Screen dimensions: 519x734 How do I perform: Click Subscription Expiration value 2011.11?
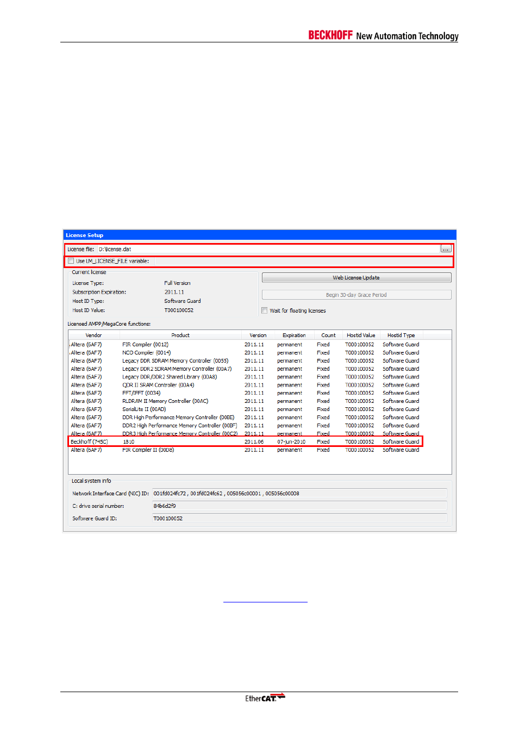point(174,293)
